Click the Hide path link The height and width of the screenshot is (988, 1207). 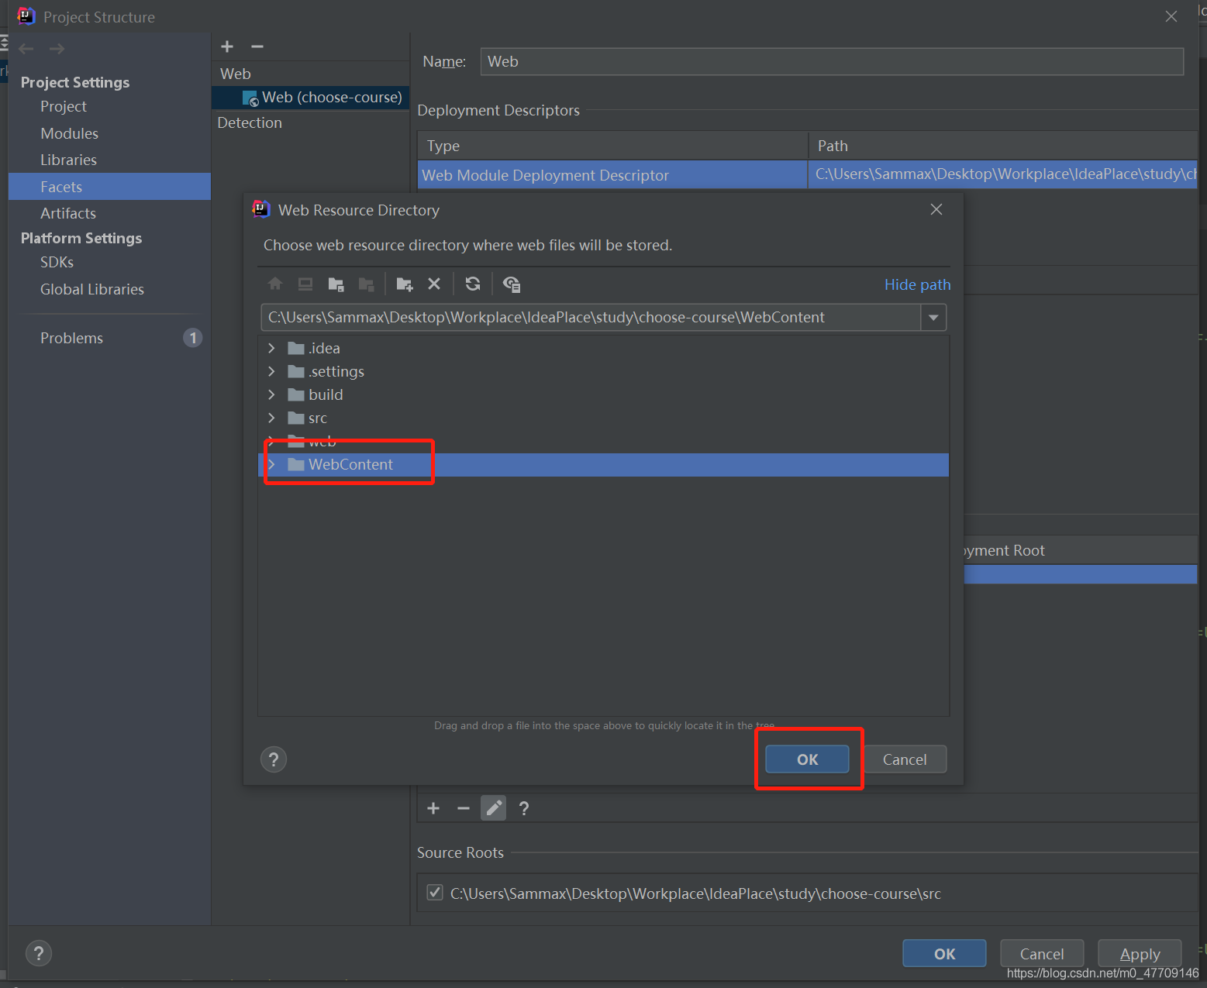[x=917, y=284]
